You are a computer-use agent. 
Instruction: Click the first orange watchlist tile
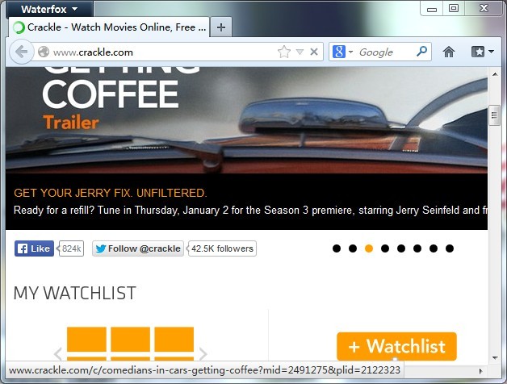[x=86, y=340]
